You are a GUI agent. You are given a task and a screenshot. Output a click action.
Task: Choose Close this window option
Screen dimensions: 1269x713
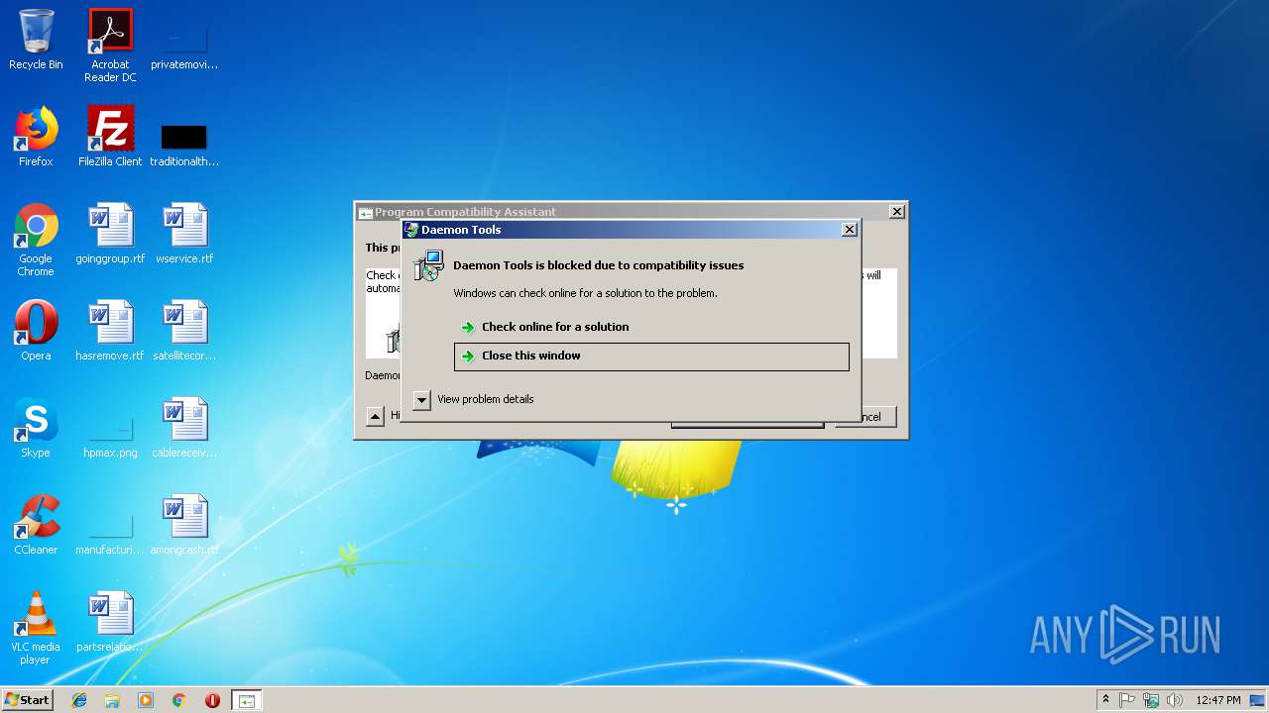point(651,356)
